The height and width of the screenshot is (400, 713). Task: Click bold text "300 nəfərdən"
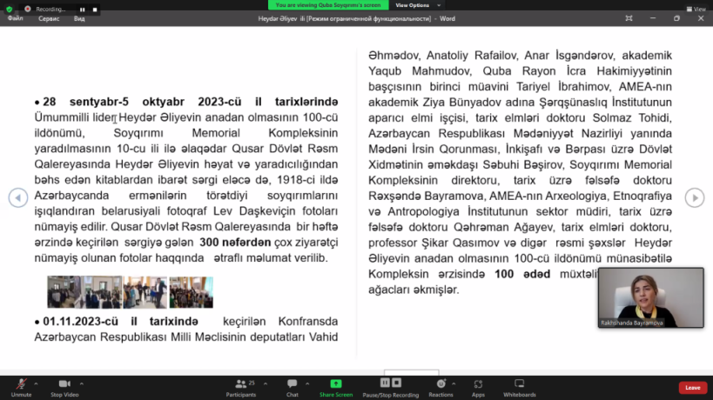coord(235,243)
